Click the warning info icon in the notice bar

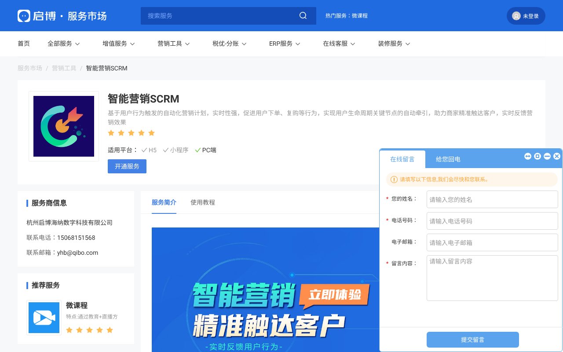click(x=394, y=180)
